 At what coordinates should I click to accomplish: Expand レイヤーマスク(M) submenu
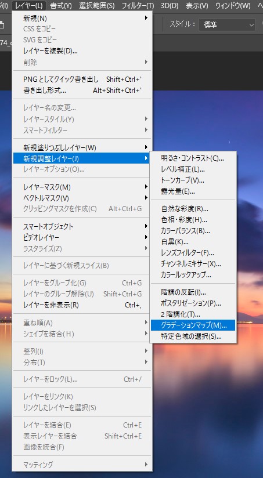coord(82,187)
